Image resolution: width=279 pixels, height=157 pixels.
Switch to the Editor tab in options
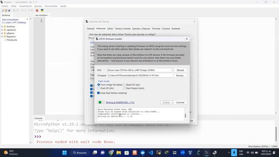click(x=110, y=29)
